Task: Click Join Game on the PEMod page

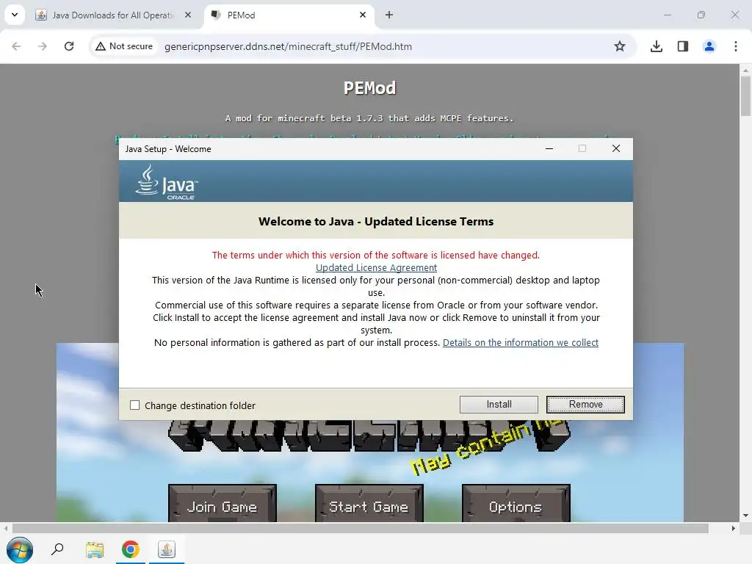Action: click(x=222, y=504)
